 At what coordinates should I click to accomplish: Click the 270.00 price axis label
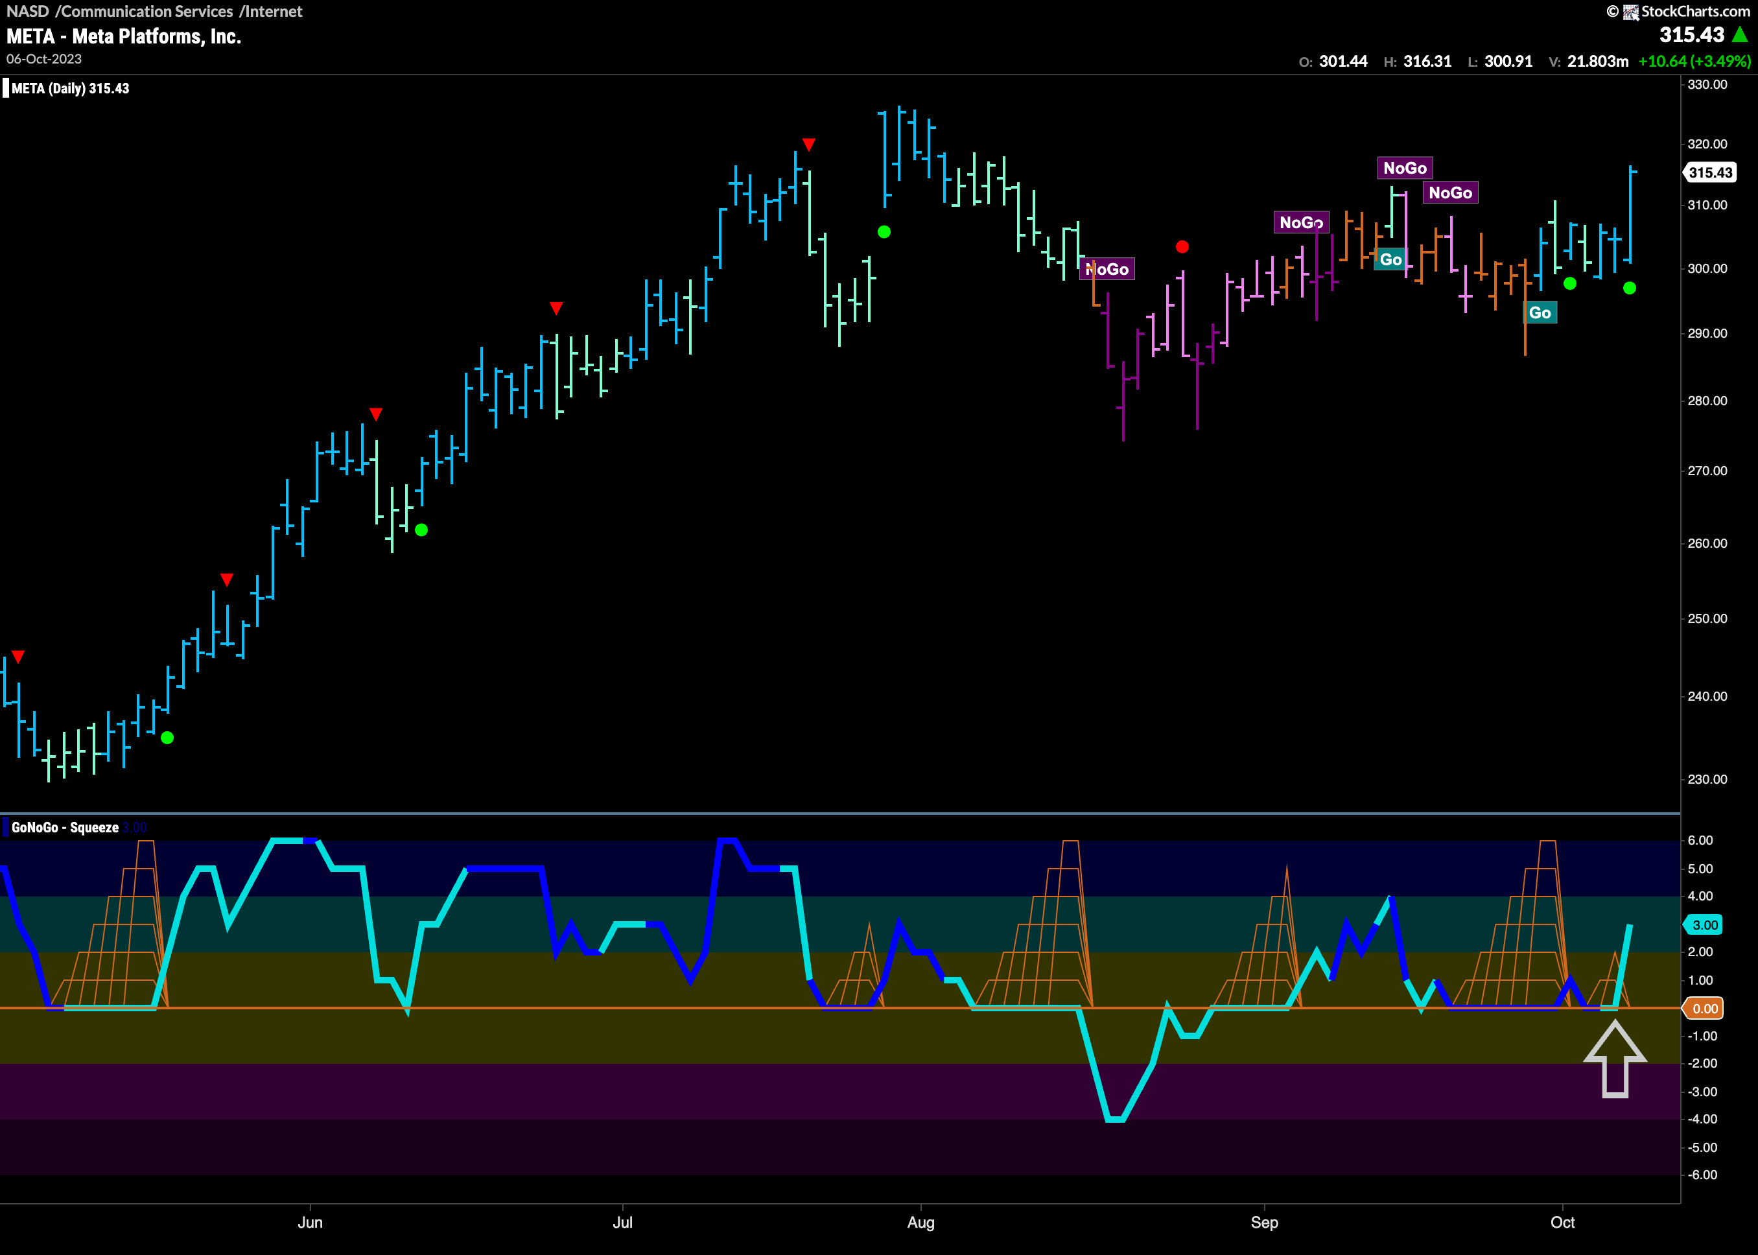tap(1707, 471)
